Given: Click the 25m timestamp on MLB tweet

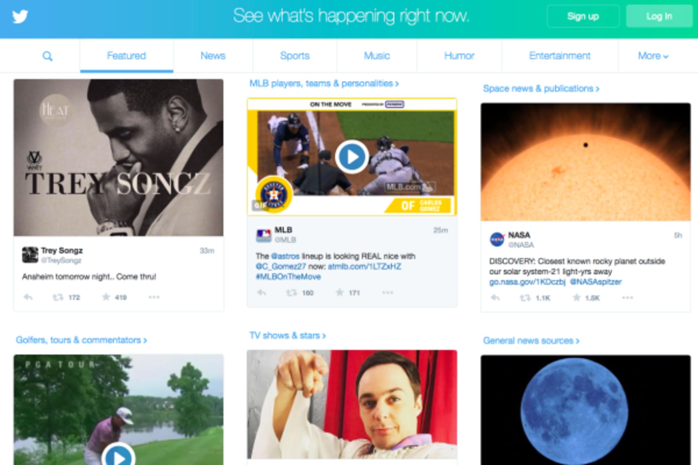Looking at the screenshot, I should (x=441, y=230).
